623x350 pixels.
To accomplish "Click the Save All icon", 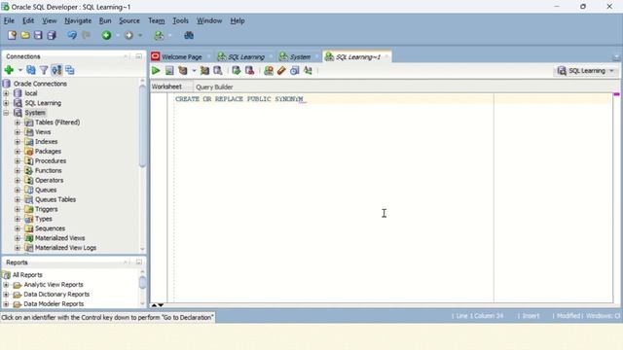I will (52, 35).
